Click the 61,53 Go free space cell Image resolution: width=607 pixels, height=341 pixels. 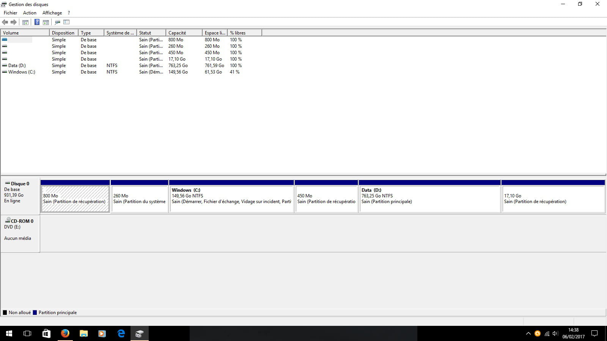tap(213, 72)
